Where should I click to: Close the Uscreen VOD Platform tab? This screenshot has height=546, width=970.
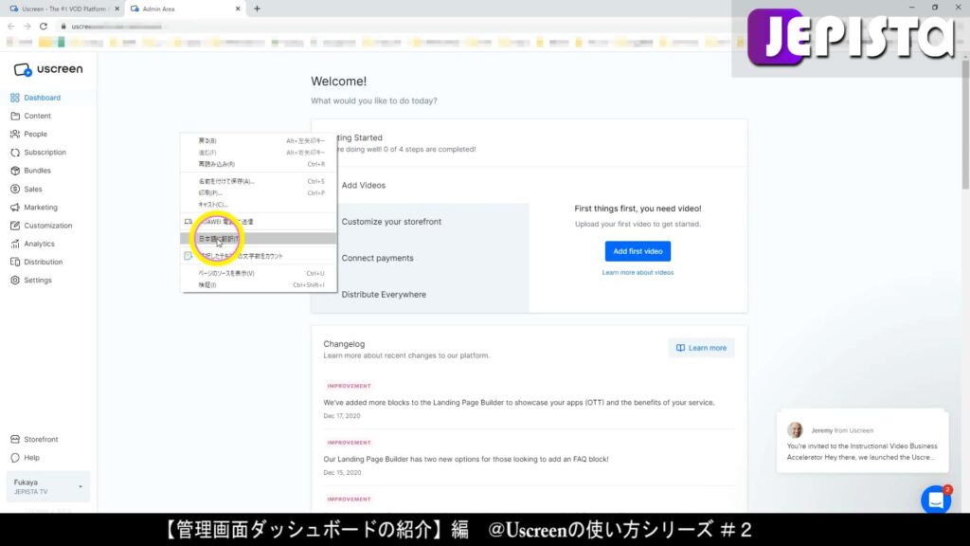117,9
